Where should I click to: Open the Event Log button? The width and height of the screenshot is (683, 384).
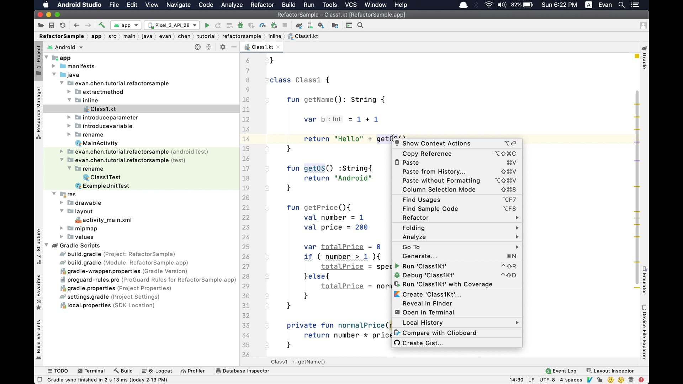[561, 371]
